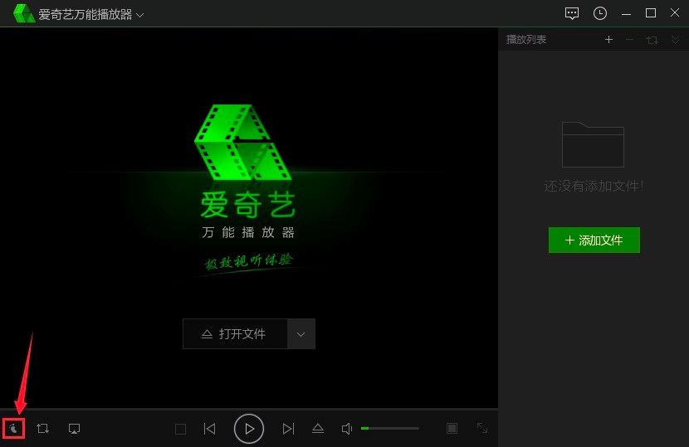Skip to the previous track
The width and height of the screenshot is (689, 447).
[209, 429]
